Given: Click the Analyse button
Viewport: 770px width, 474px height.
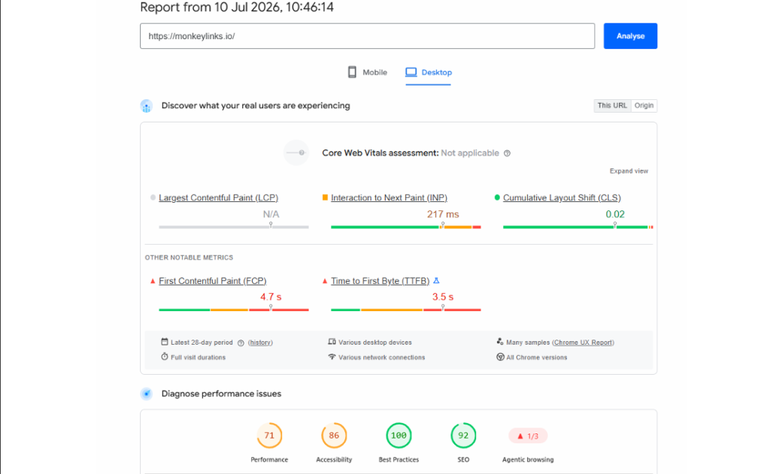Looking at the screenshot, I should (x=630, y=36).
